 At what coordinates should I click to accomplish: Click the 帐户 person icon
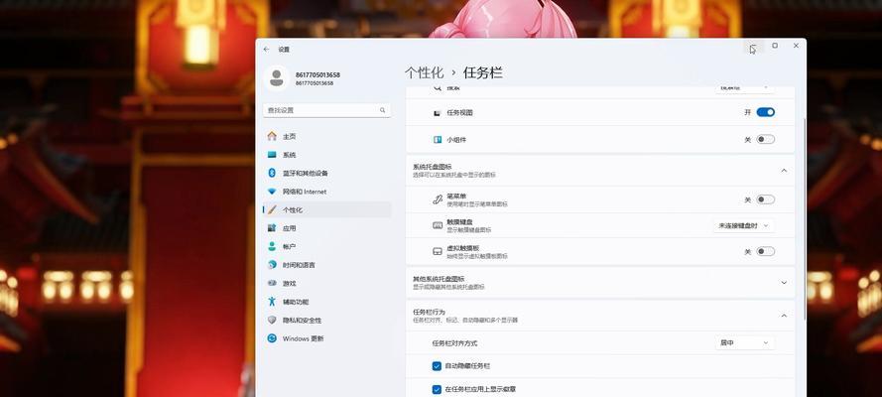(272, 246)
